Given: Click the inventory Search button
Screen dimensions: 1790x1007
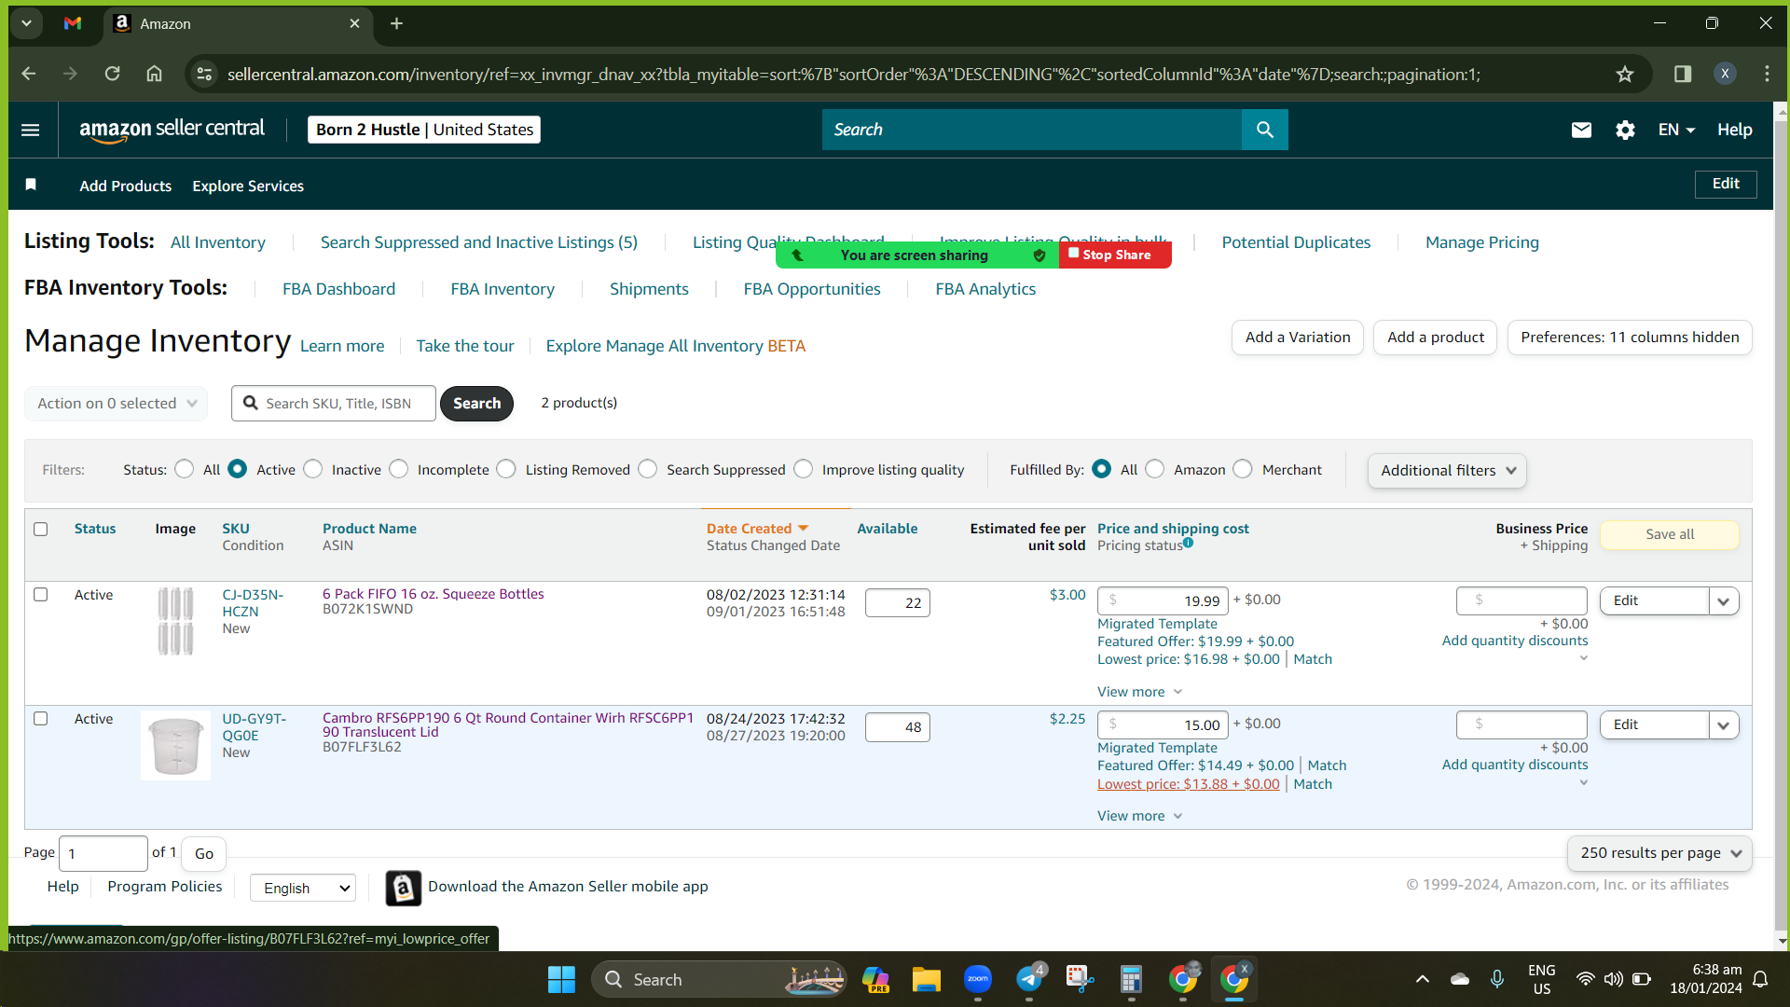Looking at the screenshot, I should click(476, 403).
